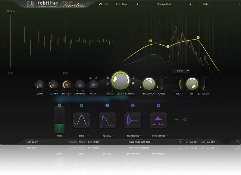Click the Sine modulation source dot
The width and height of the screenshot is (241, 175).
point(81,105)
